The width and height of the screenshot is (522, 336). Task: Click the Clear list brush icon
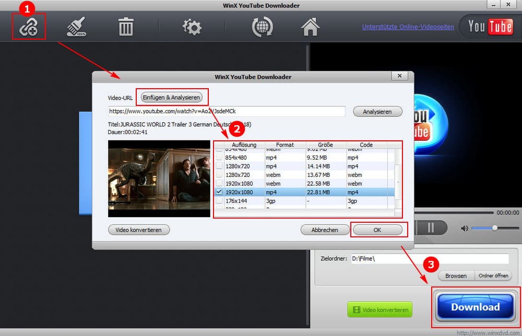tap(76, 27)
